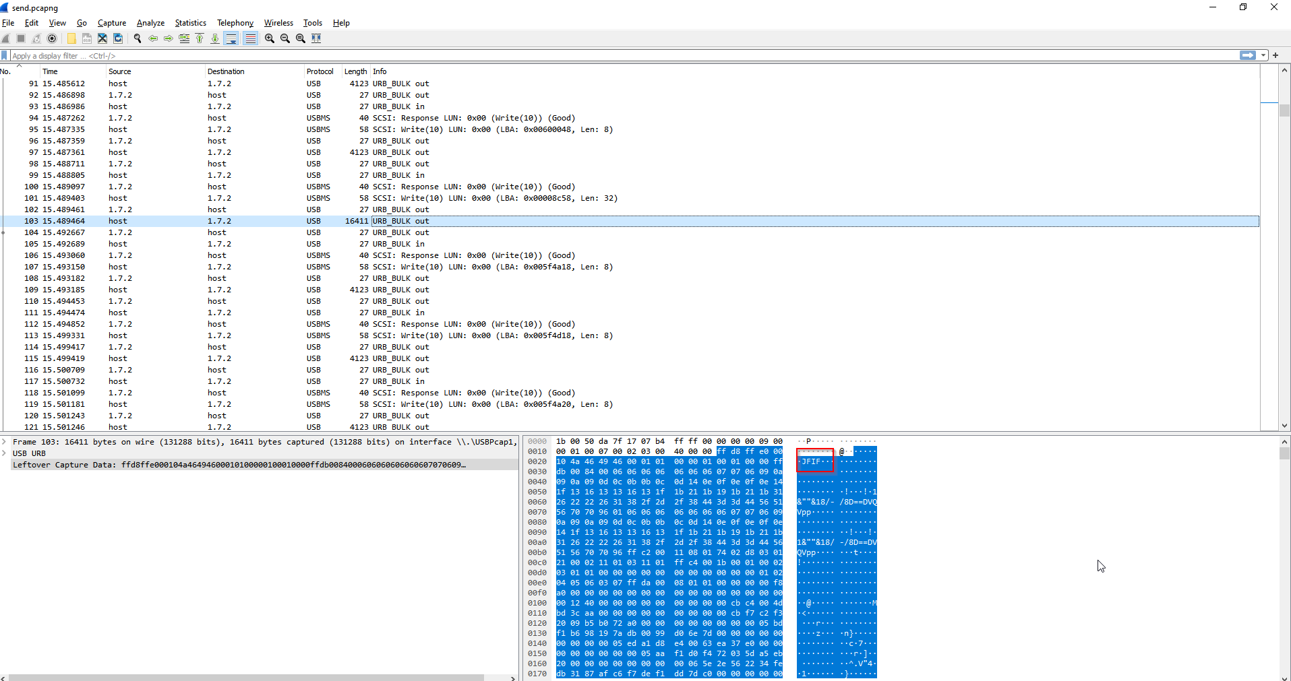Screen dimensions: 1291x681
Task: Jump to the first packet
Action: 200,38
